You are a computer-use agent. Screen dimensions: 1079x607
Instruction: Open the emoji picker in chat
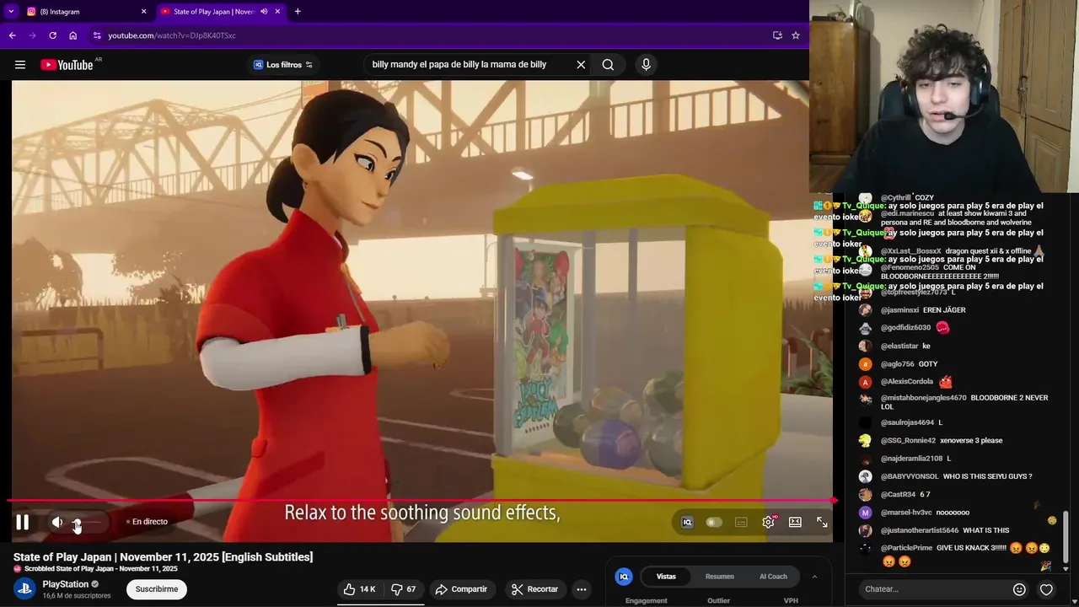[x=1019, y=589]
